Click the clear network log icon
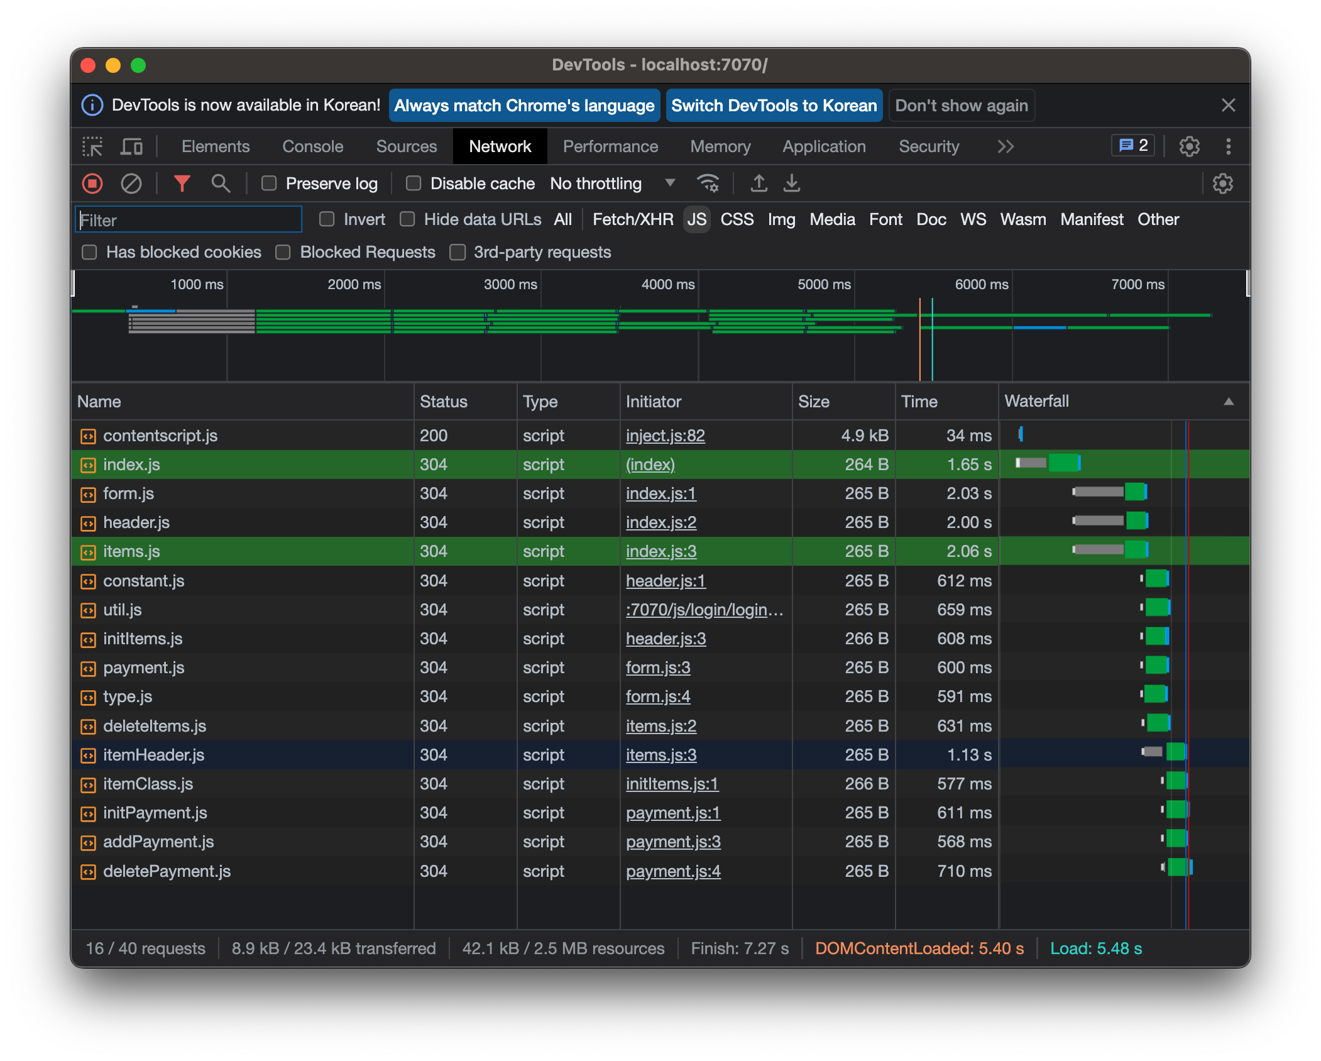 point(132,182)
